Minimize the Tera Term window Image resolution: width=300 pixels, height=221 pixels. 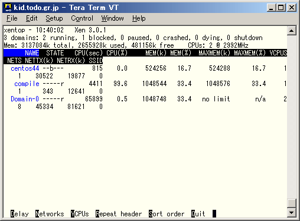pos(272,8)
